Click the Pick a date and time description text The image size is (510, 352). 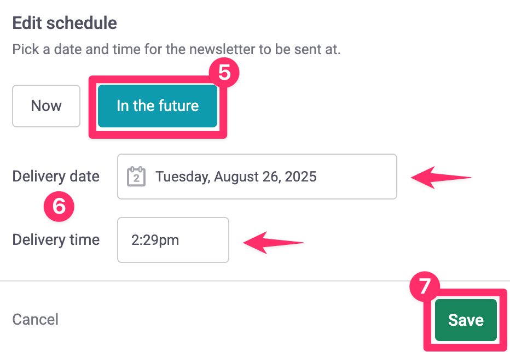coord(176,50)
